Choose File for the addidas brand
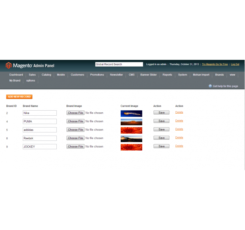Image resolution: width=245 pixels, height=230 pixels. (x=75, y=130)
